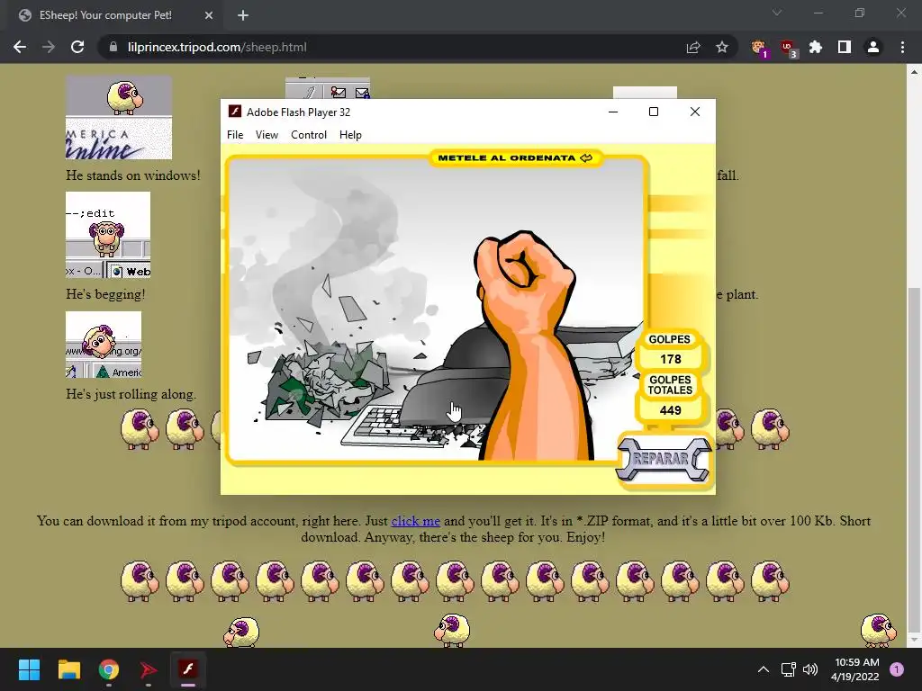Click the address bar URL
922x691 pixels.
point(217,47)
